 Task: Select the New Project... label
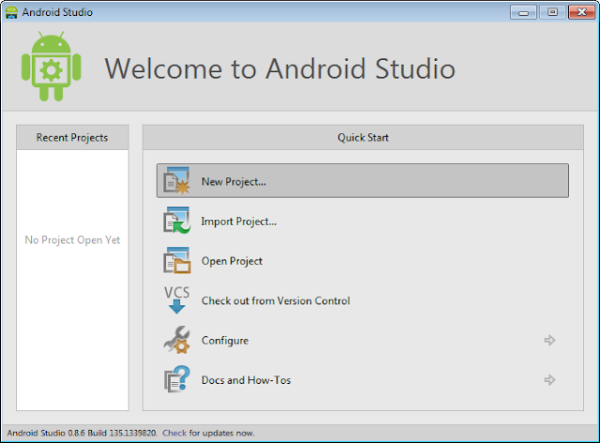coord(233,182)
